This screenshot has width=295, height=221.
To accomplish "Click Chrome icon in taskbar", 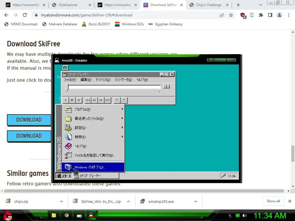I will point(67,215).
